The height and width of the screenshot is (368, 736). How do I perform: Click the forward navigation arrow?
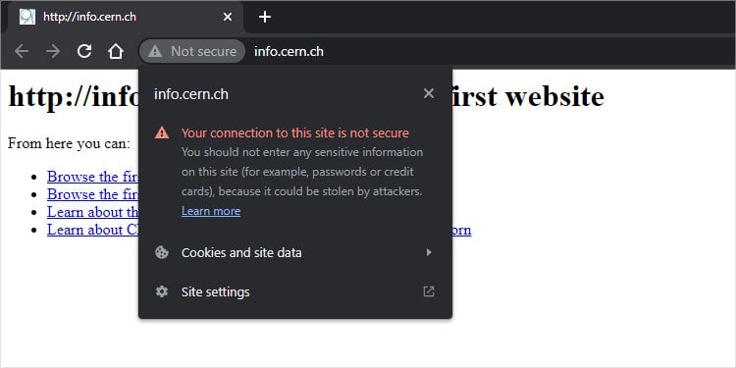53,51
